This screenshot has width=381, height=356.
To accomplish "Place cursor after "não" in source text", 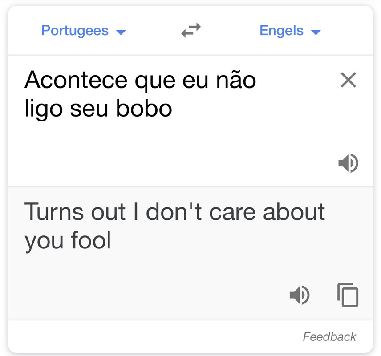I will (x=256, y=80).
